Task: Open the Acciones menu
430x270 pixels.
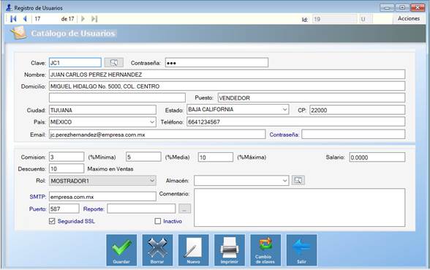Action: (409, 19)
